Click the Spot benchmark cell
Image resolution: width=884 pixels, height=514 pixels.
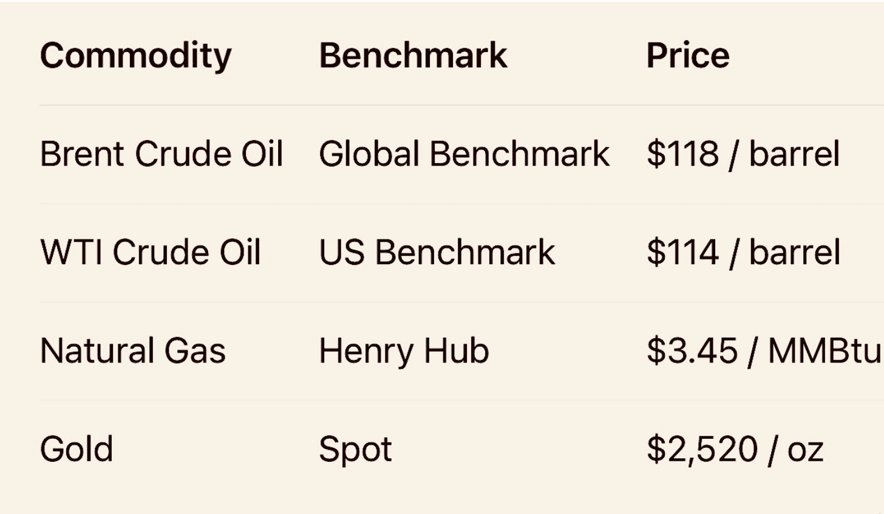355,450
